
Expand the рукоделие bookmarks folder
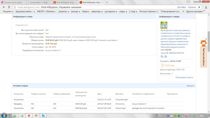point(111,11)
